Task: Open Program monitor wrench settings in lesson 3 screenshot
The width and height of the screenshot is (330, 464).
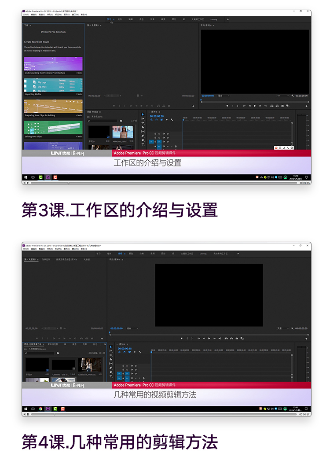Action: pyautogui.click(x=293, y=96)
